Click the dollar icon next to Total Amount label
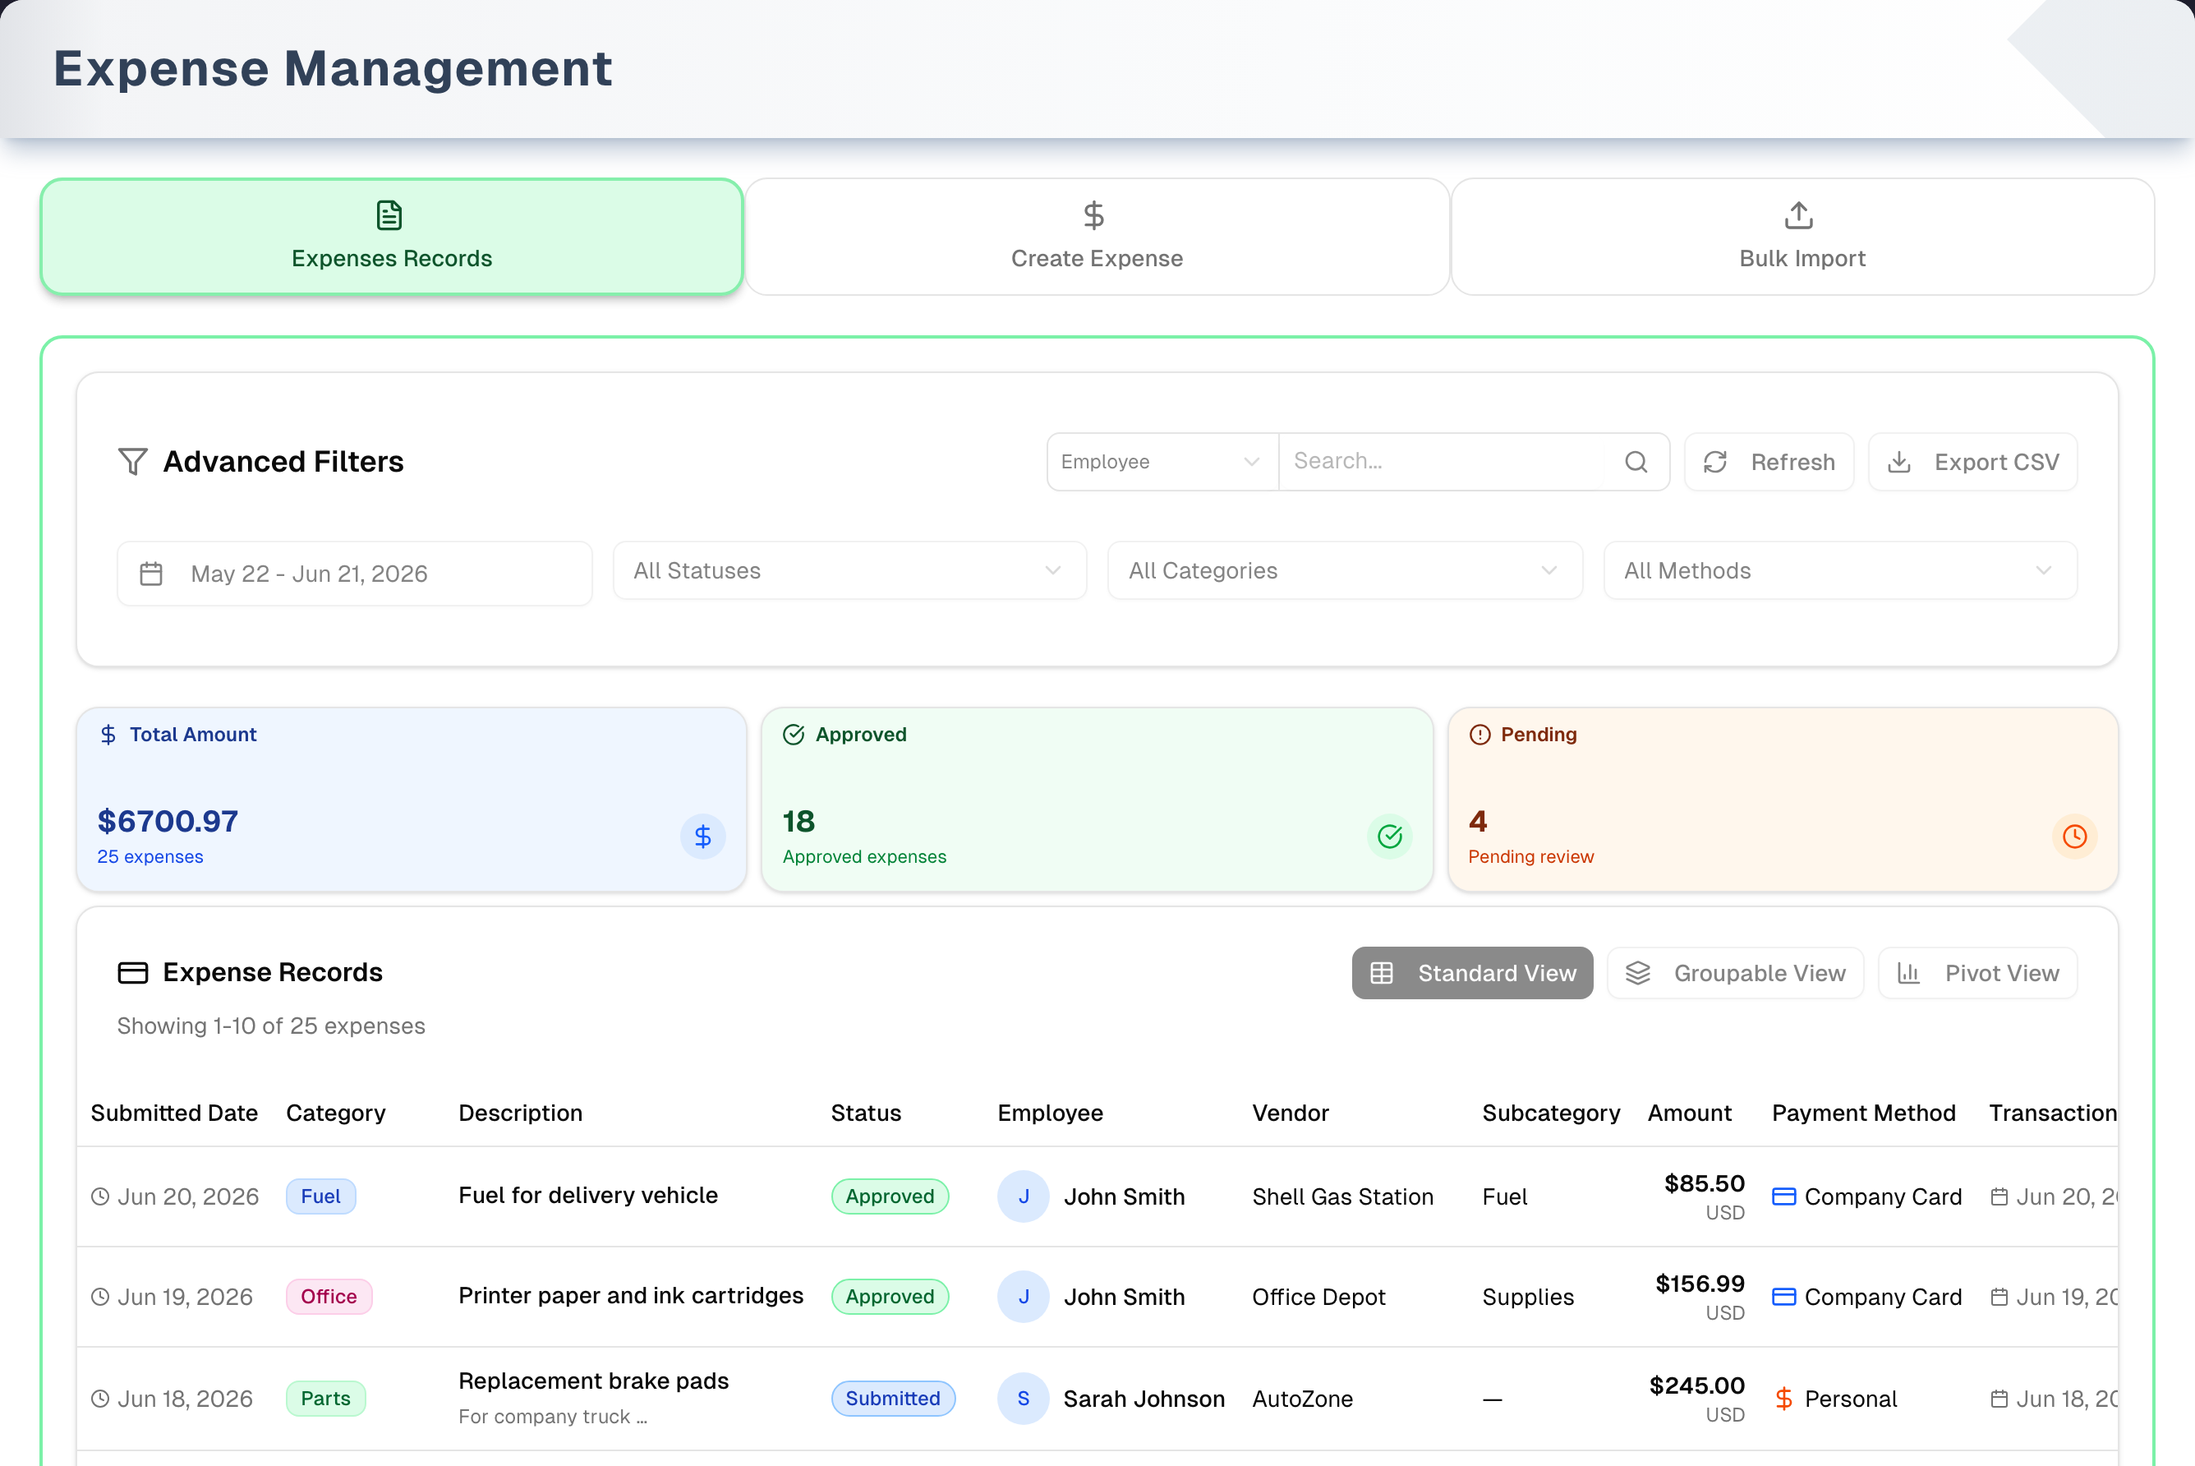 point(108,735)
